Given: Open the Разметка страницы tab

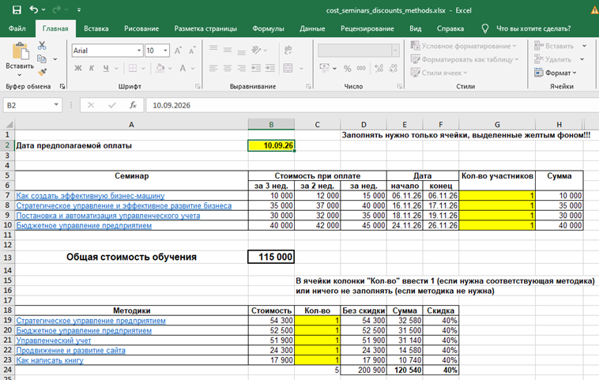Looking at the screenshot, I should coord(205,28).
